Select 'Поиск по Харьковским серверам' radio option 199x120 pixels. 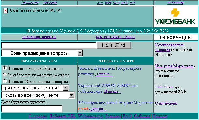(5, 81)
